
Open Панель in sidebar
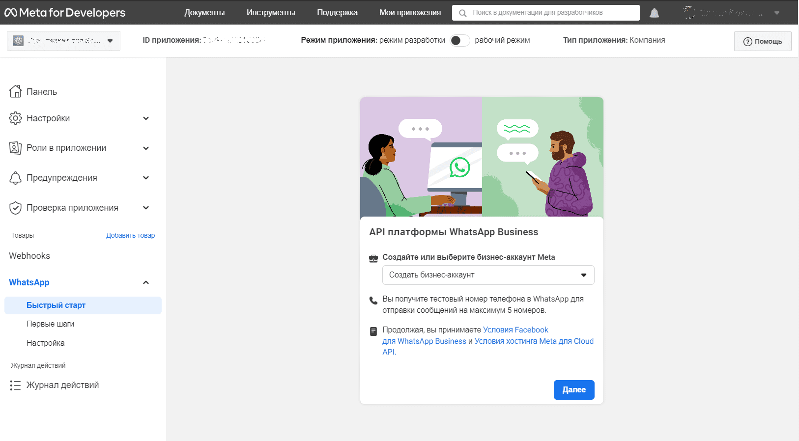(x=42, y=91)
